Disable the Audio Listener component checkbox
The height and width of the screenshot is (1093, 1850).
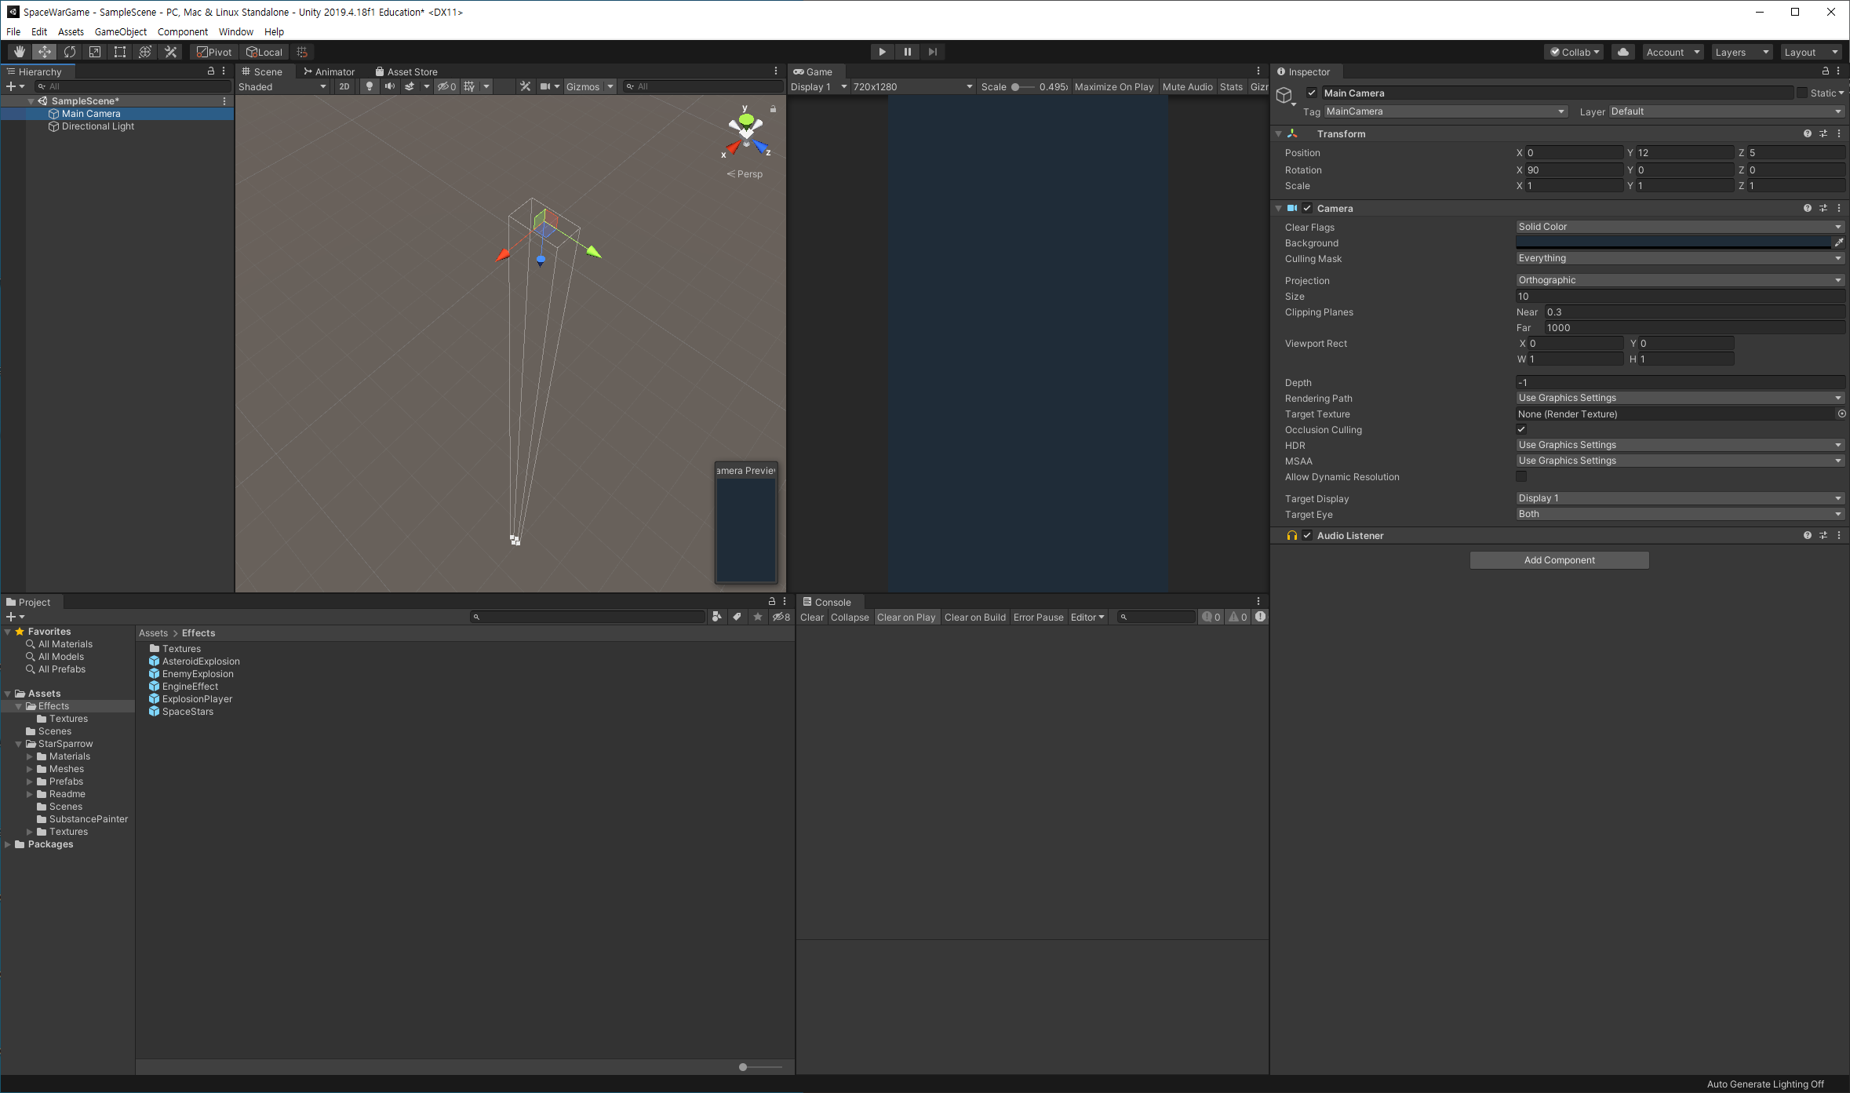(1307, 535)
